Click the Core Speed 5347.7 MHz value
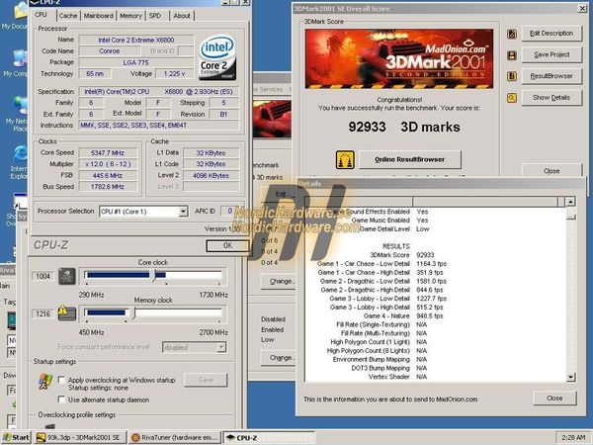This screenshot has width=593, height=445. click(108, 153)
